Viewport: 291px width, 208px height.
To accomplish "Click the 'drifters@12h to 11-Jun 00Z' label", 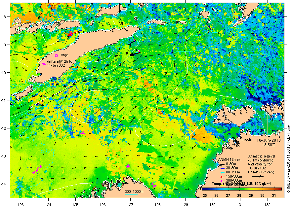I will (x=60, y=63).
